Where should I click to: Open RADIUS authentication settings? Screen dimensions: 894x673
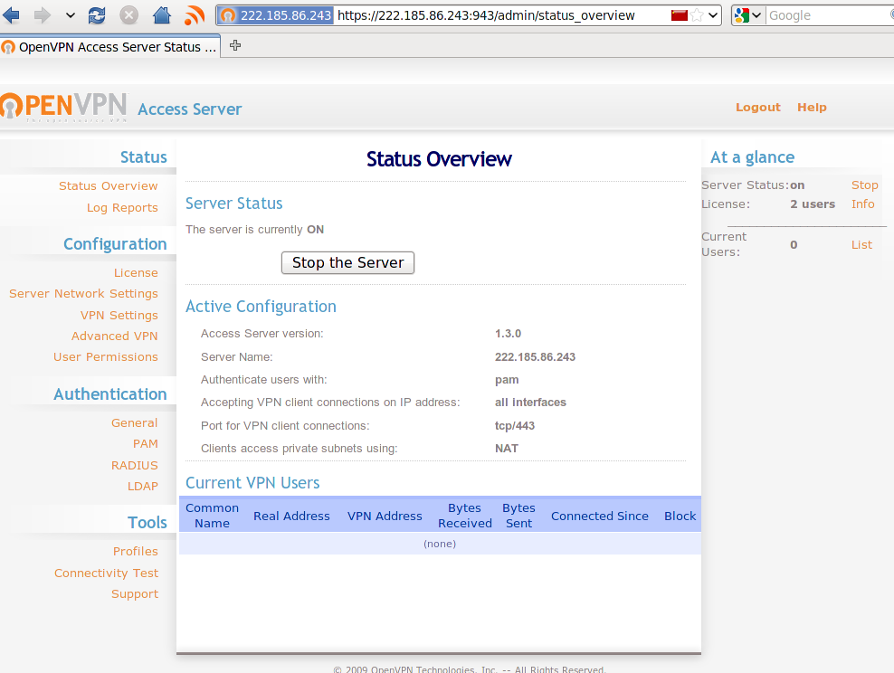click(135, 466)
